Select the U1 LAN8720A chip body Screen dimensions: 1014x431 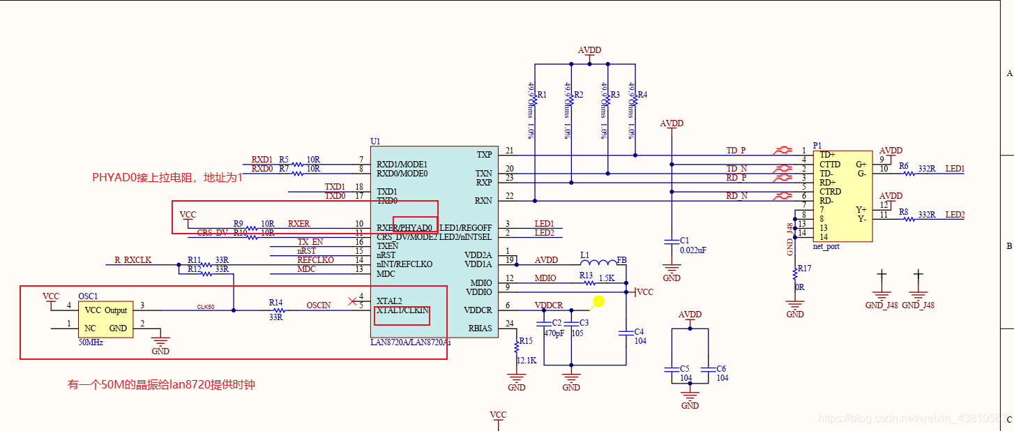click(435, 241)
